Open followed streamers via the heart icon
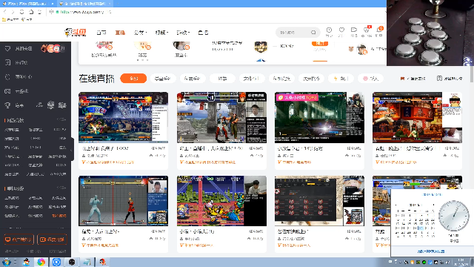 click(x=341, y=30)
